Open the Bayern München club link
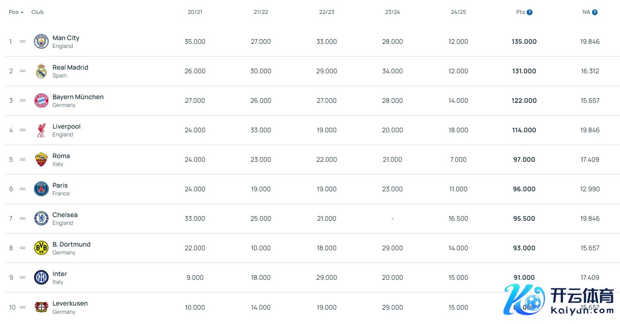 (x=78, y=97)
